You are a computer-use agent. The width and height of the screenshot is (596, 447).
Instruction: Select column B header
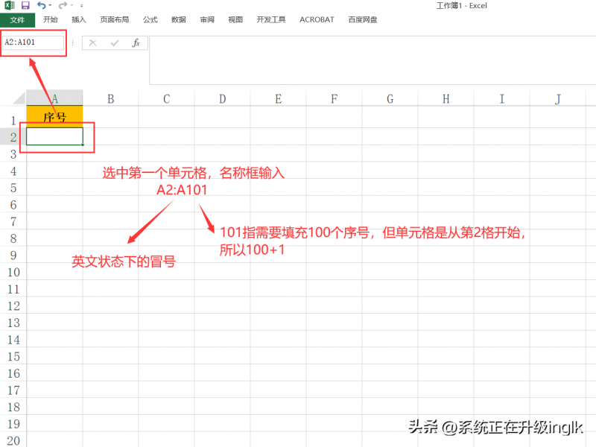click(x=110, y=98)
